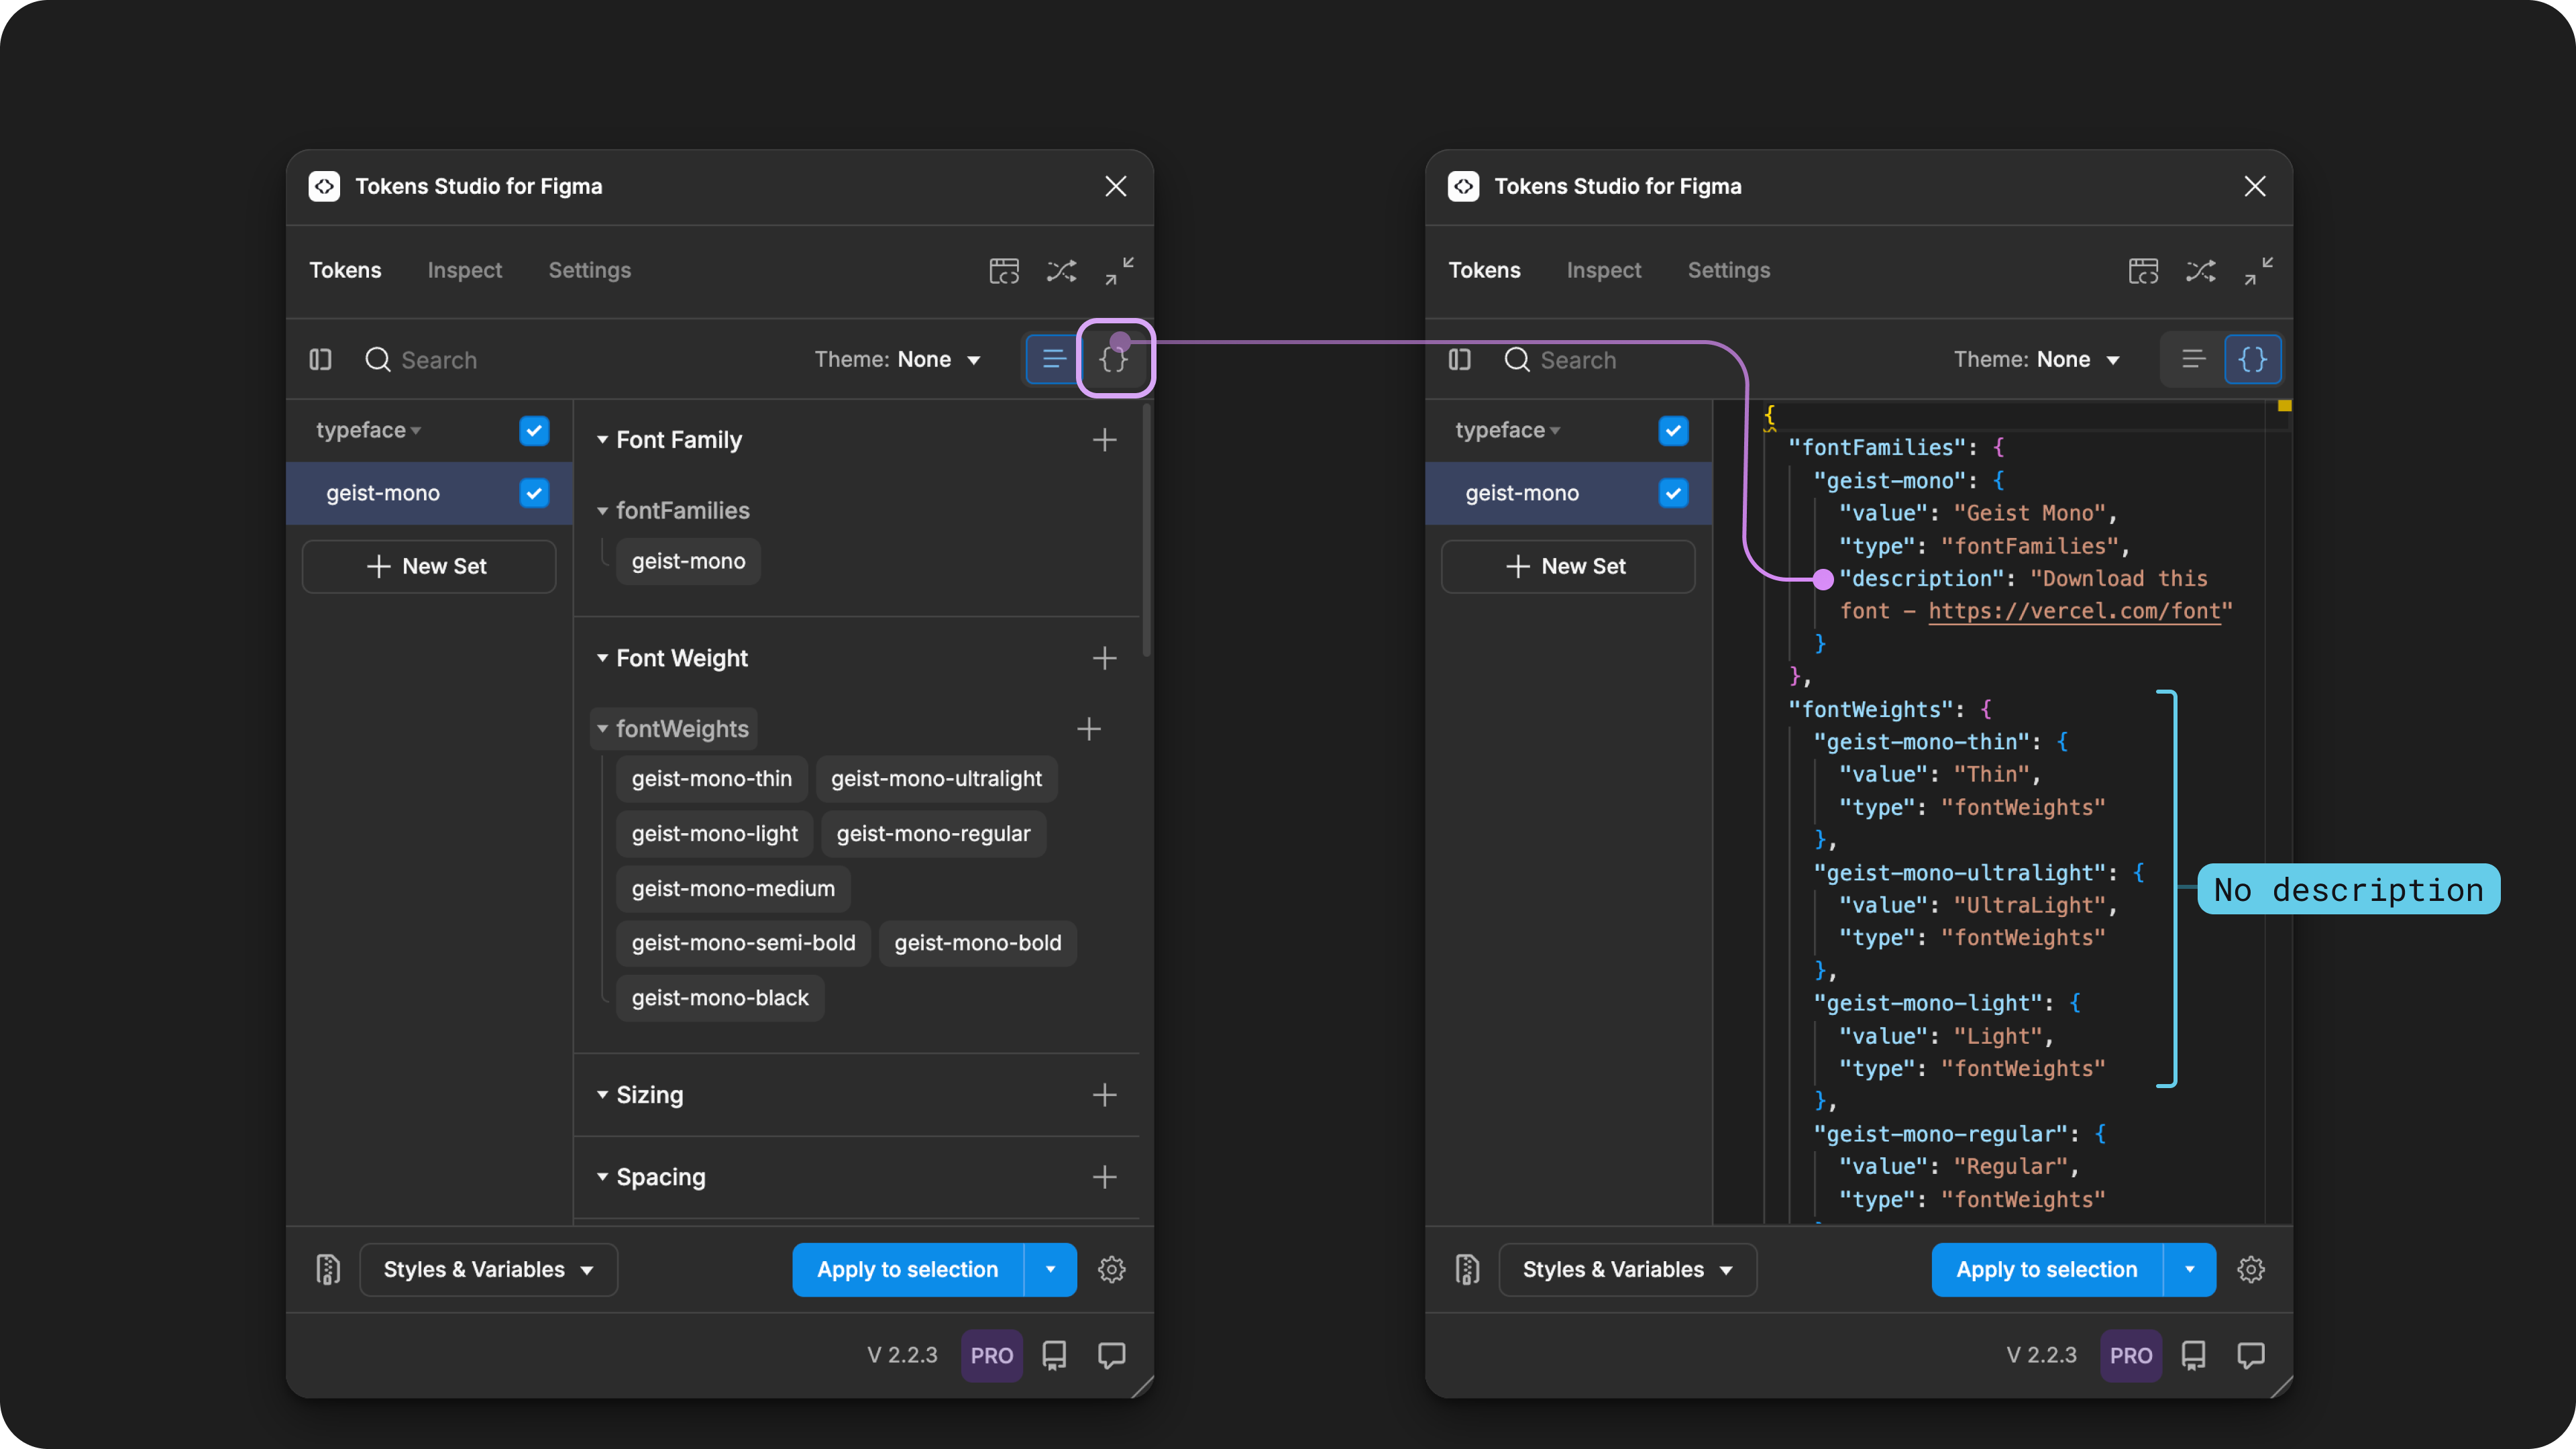Open settings gear beside Apply button in right window
The width and height of the screenshot is (2576, 1449).
coord(2251,1269)
